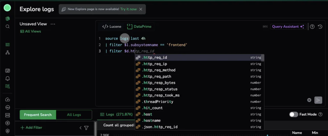Dismiss the New Explore page banner
This screenshot has height=136, width=328.
coord(141,9)
